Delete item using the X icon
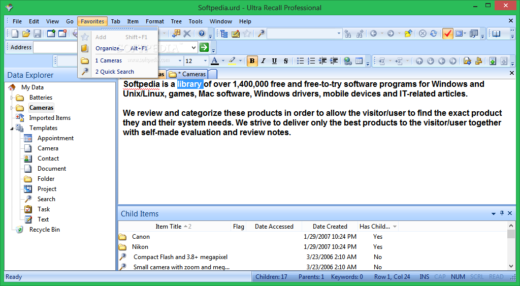 click(x=187, y=34)
